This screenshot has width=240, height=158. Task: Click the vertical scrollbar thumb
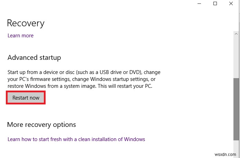[236, 107]
